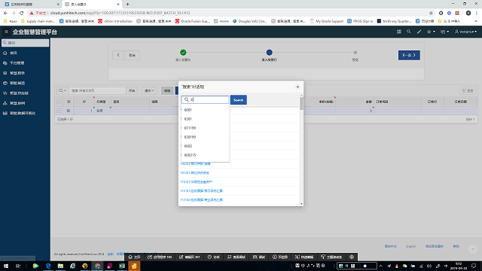Click the developer toolbar Home button
482x271 pixels.
point(134,257)
